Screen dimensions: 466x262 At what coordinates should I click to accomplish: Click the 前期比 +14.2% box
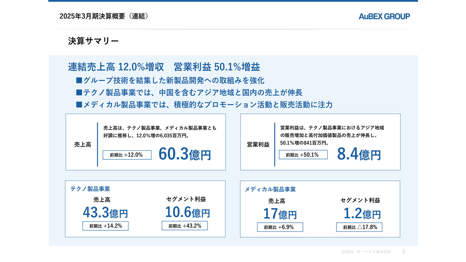tap(106, 226)
